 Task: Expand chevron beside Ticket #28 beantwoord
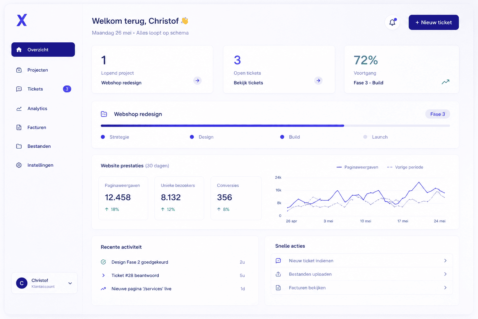(x=103, y=275)
